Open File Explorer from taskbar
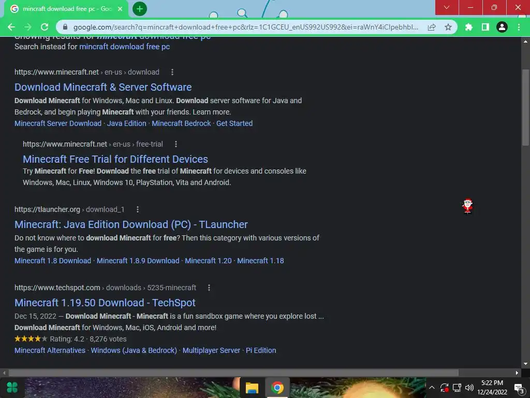 (252, 388)
